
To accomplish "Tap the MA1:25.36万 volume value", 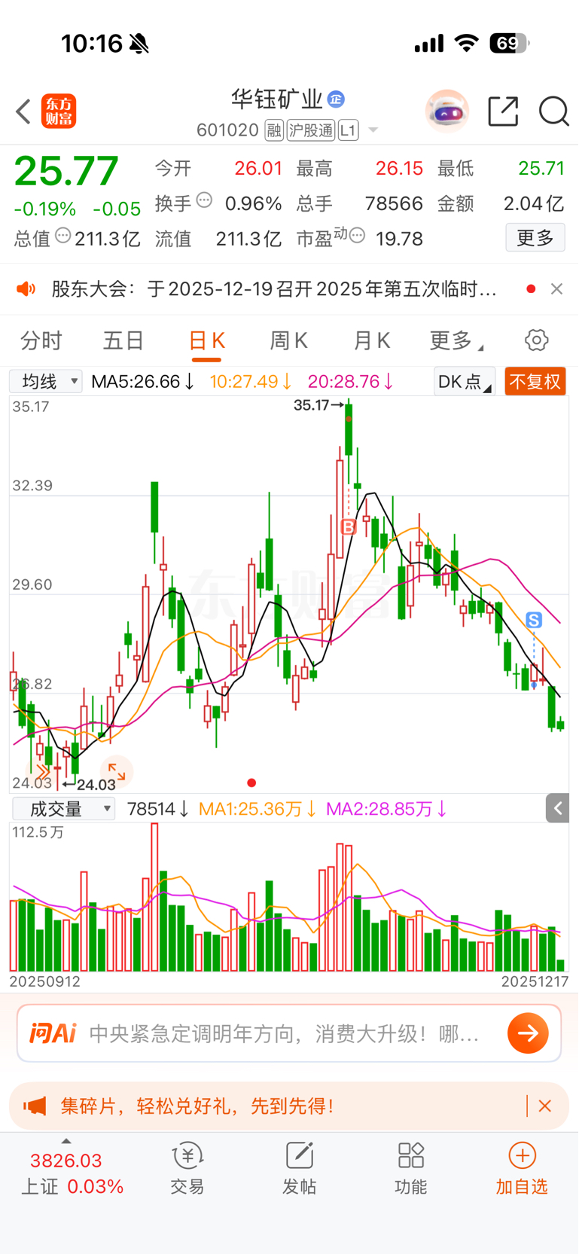I will click(258, 810).
